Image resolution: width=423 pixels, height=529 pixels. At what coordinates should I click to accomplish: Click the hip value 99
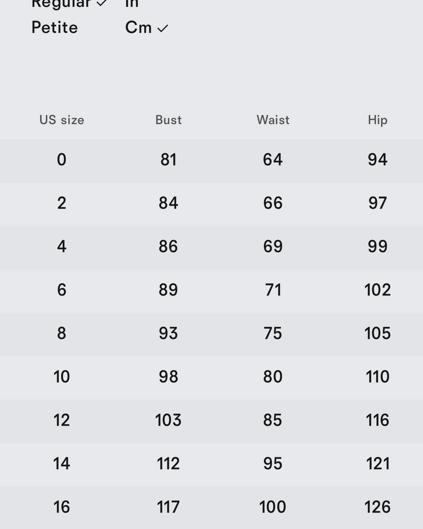tap(377, 246)
